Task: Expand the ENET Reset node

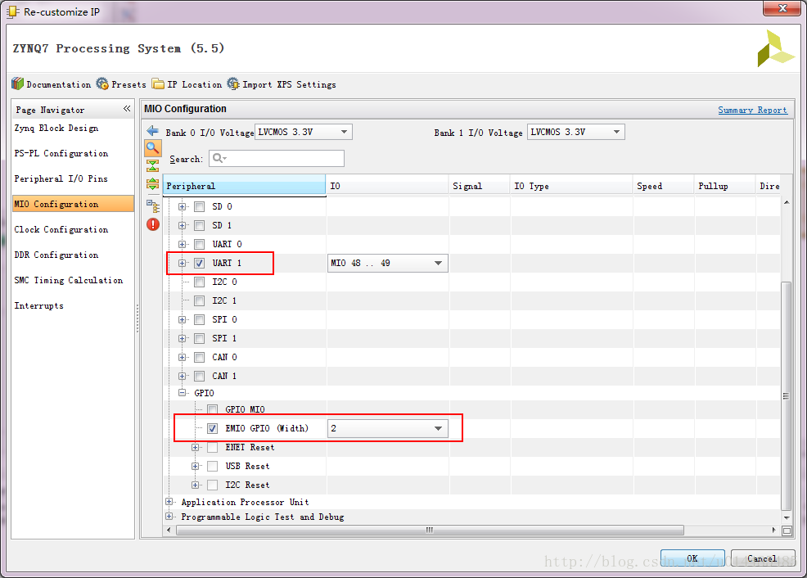Action: 195,447
